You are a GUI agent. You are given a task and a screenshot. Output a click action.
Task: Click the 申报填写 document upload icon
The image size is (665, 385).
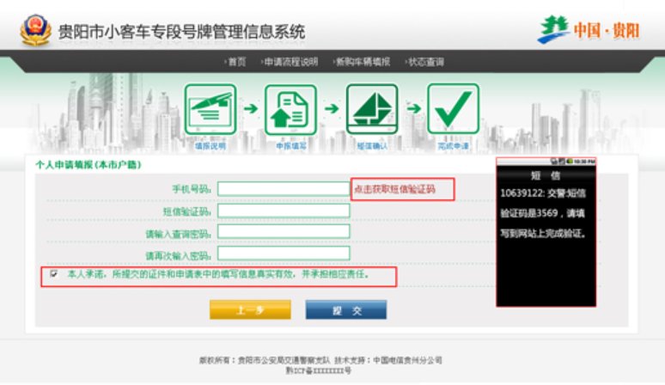tap(291, 109)
